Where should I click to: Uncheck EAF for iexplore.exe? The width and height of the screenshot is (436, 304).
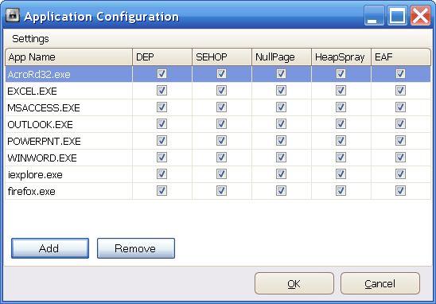click(x=400, y=173)
